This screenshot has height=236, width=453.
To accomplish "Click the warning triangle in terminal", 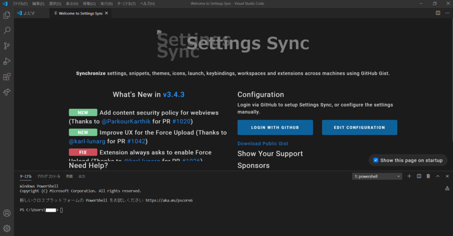I will coord(447,188).
